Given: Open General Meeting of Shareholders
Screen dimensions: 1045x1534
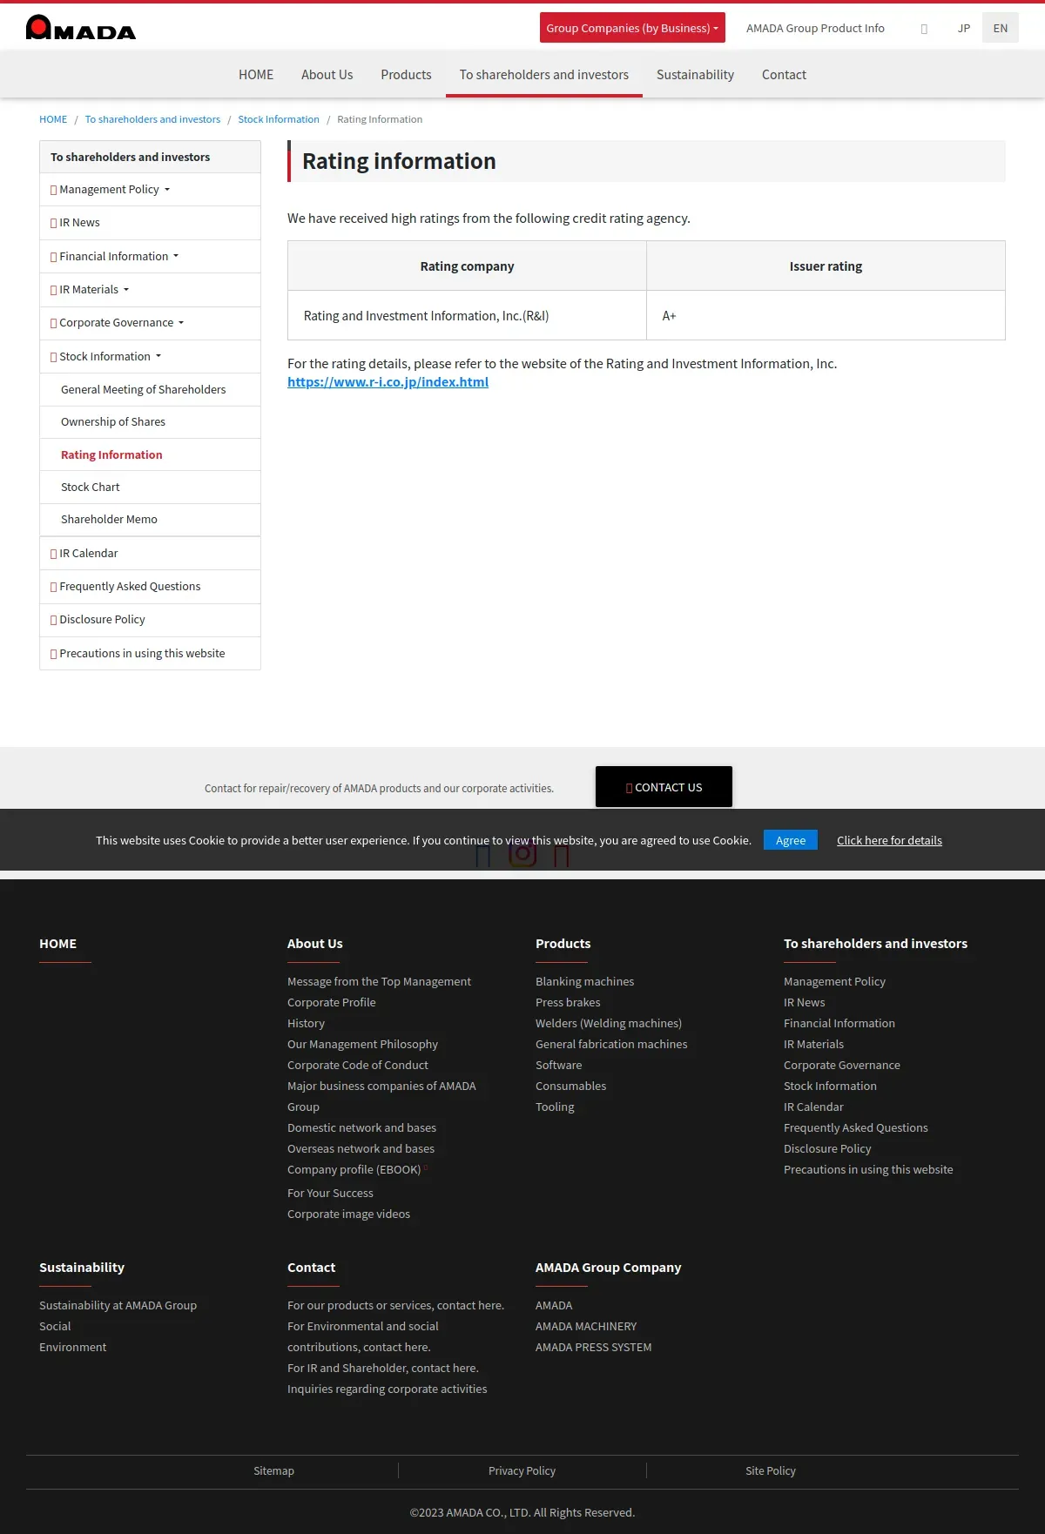Looking at the screenshot, I should tap(150, 390).
